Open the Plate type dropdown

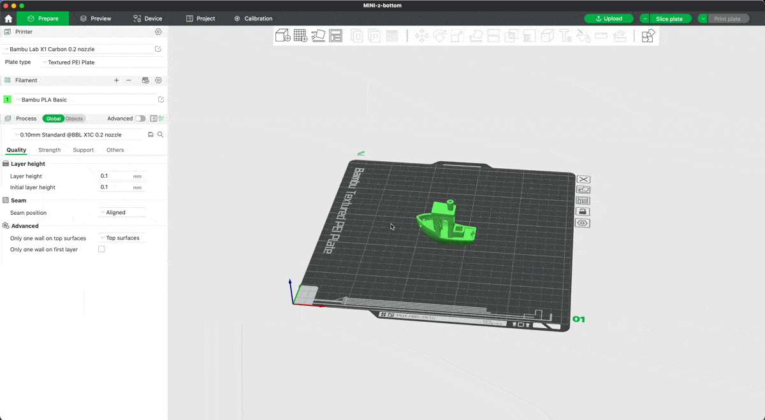102,62
